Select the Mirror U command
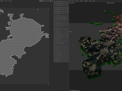 (x=61, y=28)
